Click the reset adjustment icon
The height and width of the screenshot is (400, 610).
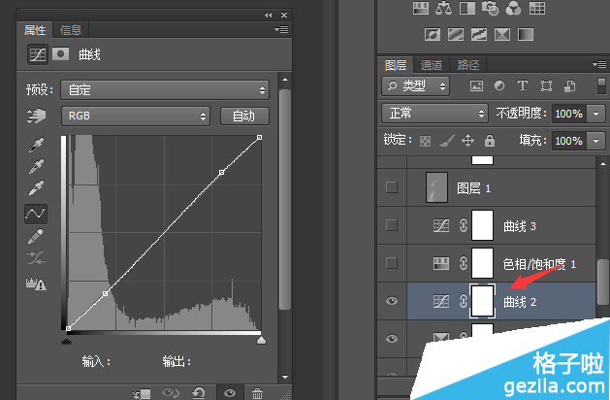[x=199, y=393]
